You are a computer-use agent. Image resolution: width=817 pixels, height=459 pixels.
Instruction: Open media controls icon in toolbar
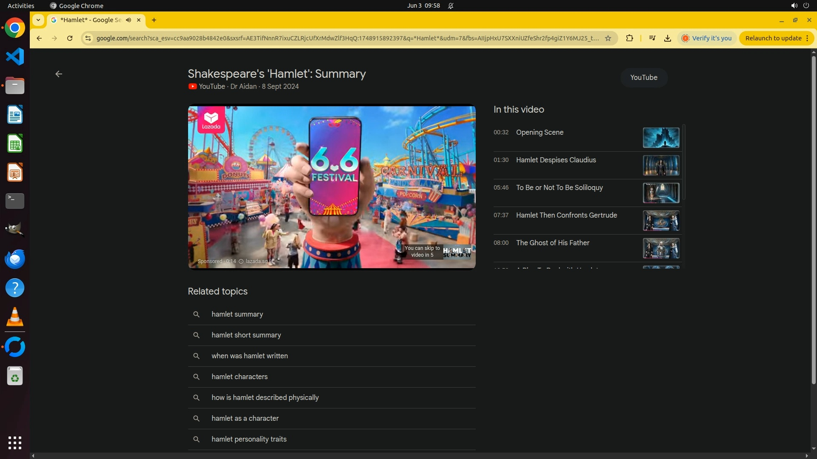point(652,38)
